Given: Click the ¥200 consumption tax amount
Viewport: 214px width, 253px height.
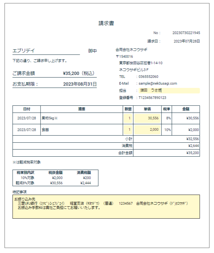Looking at the screenshot, I should [87, 178].
